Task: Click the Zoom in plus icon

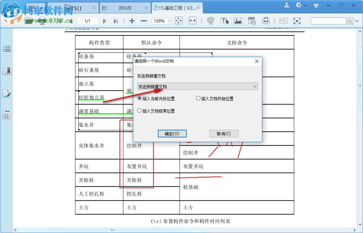Action: point(132,21)
